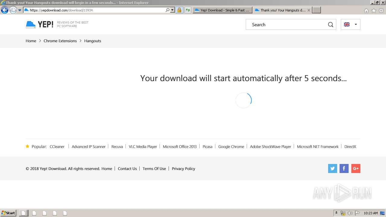Click the taskbar clock showing 10:23 AM
The width and height of the screenshot is (386, 217).
[x=371, y=213]
